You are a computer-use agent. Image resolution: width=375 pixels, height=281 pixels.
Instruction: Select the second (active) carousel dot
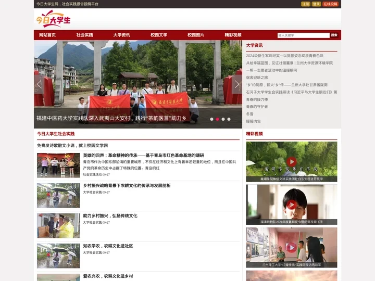(217, 119)
